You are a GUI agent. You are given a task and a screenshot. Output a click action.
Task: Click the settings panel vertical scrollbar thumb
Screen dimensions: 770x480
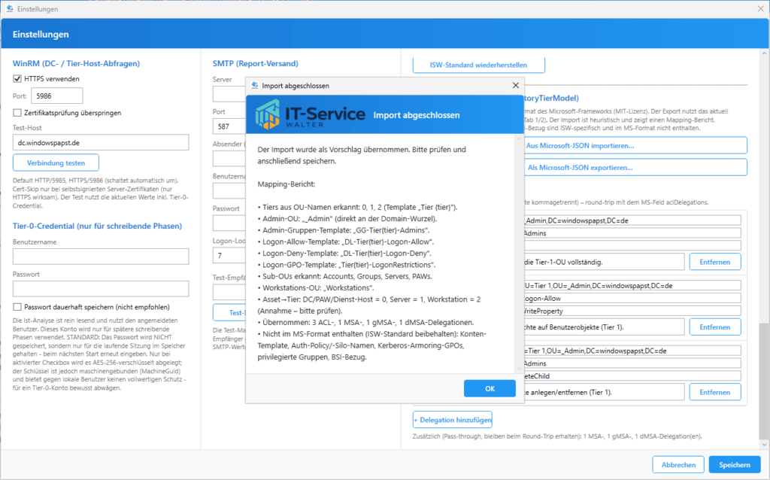point(764,381)
